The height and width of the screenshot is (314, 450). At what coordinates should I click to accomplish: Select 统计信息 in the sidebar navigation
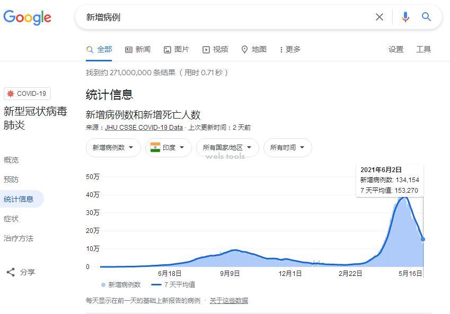[x=20, y=199]
